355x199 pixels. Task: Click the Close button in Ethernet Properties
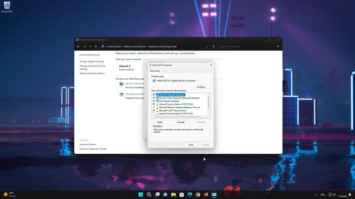click(191, 145)
